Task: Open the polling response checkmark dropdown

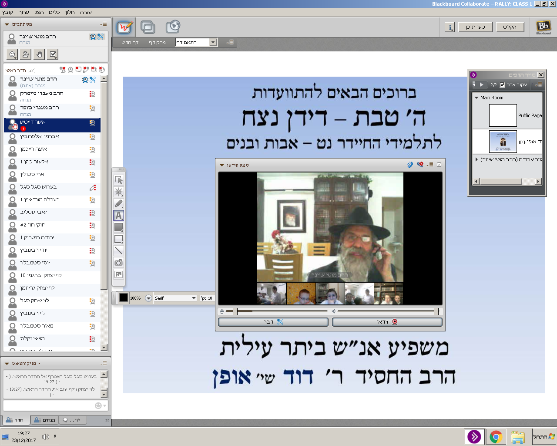Action: pyautogui.click(x=53, y=54)
